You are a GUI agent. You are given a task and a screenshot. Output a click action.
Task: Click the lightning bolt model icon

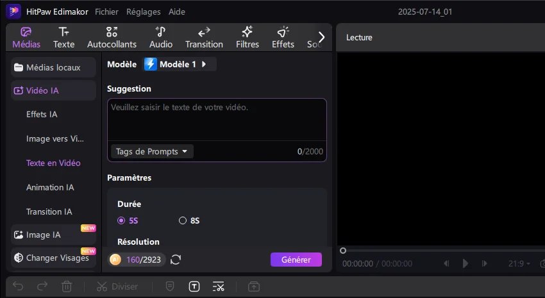coord(151,64)
